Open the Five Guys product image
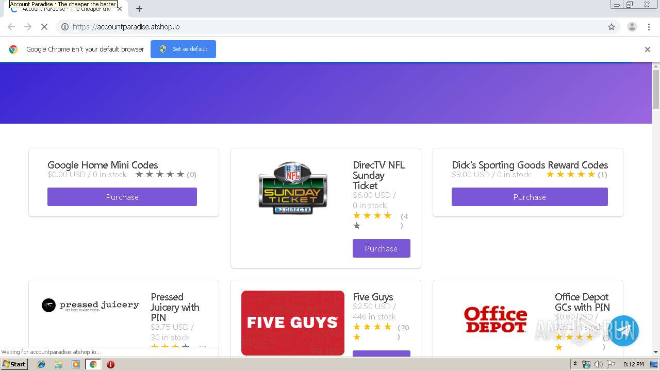The width and height of the screenshot is (660, 371). pyautogui.click(x=293, y=323)
